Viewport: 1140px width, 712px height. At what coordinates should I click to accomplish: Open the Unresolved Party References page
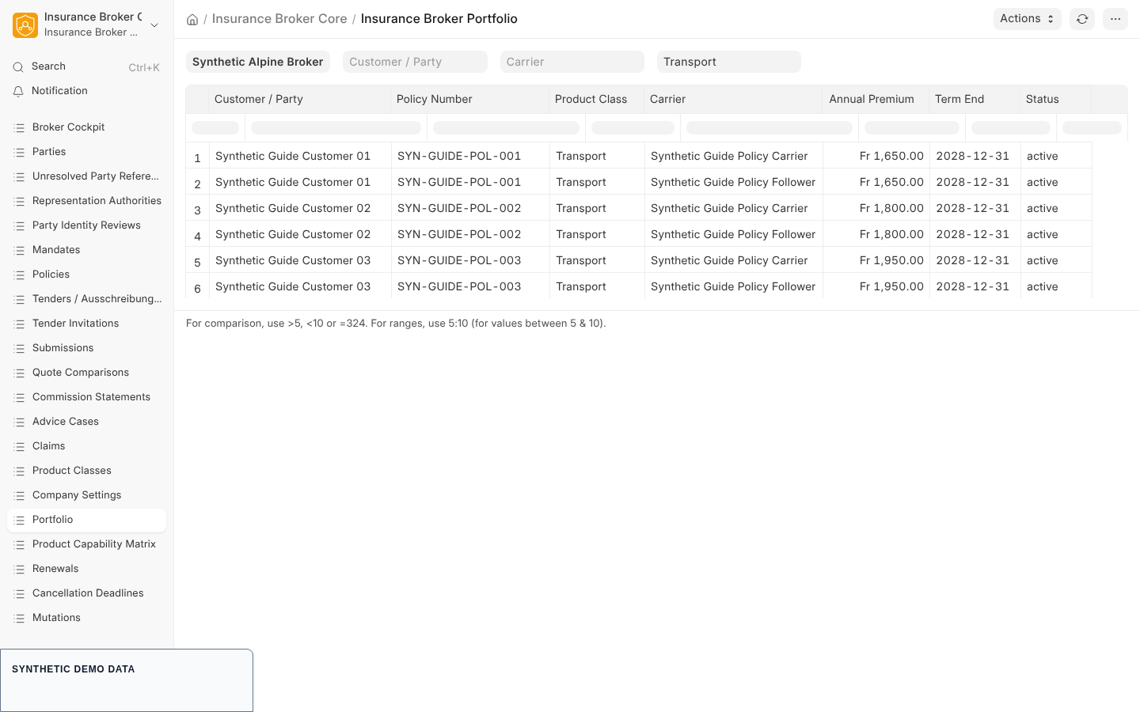[87, 176]
